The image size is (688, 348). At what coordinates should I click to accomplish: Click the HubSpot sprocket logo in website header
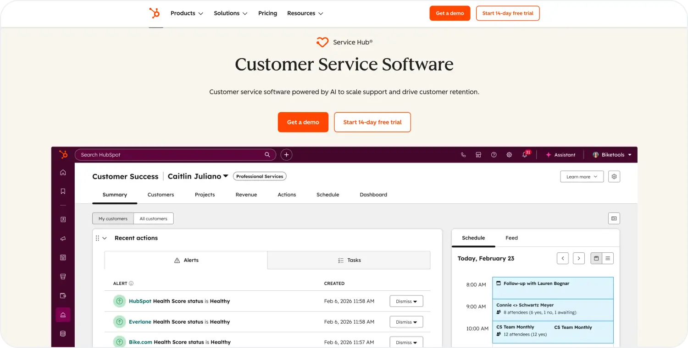coord(155,13)
